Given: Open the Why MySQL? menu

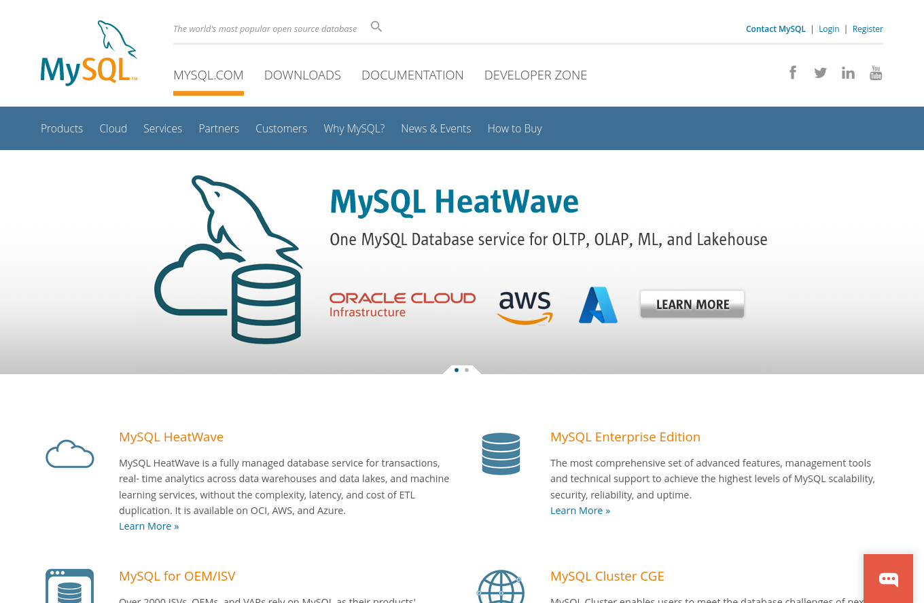Looking at the screenshot, I should (354, 128).
